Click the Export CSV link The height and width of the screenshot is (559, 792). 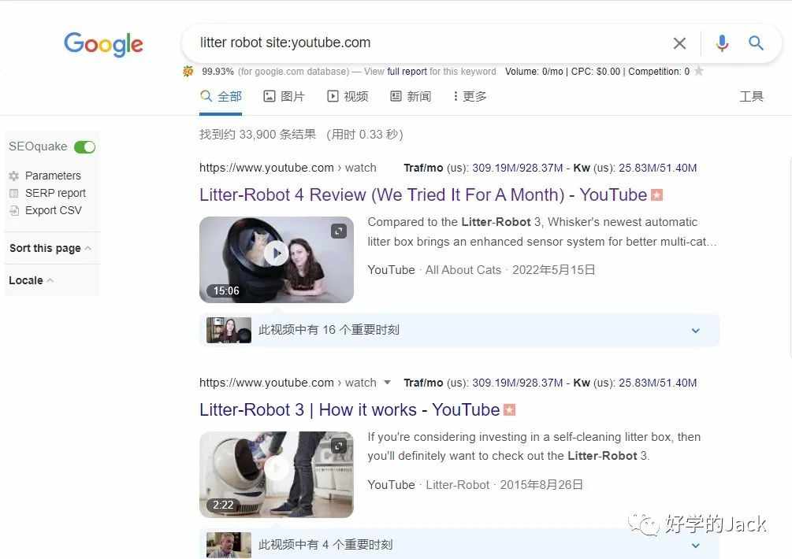(54, 210)
